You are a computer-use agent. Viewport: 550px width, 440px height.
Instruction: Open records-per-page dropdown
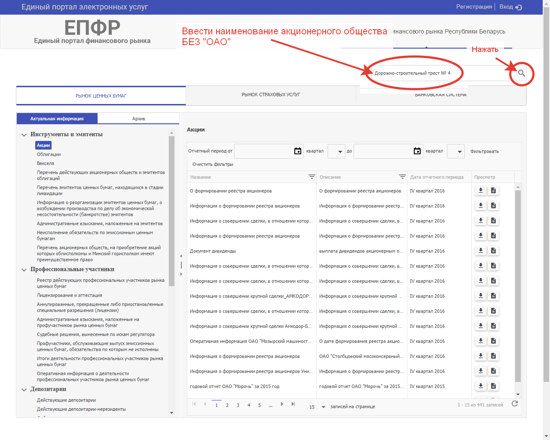point(323,407)
